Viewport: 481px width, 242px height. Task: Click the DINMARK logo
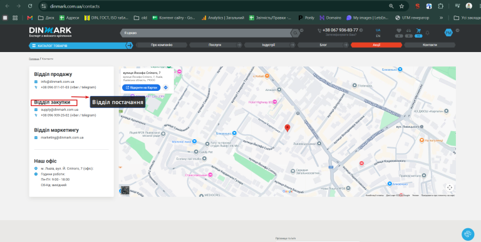coord(50,32)
